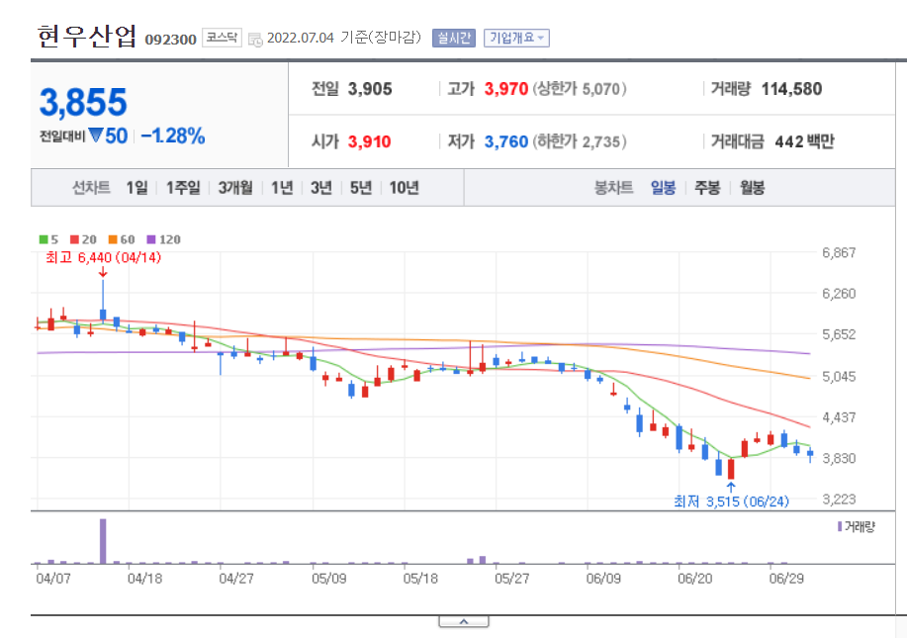Click the 최고 6,440 (04/14) chart label
The width and height of the screenshot is (907, 638).
[103, 257]
